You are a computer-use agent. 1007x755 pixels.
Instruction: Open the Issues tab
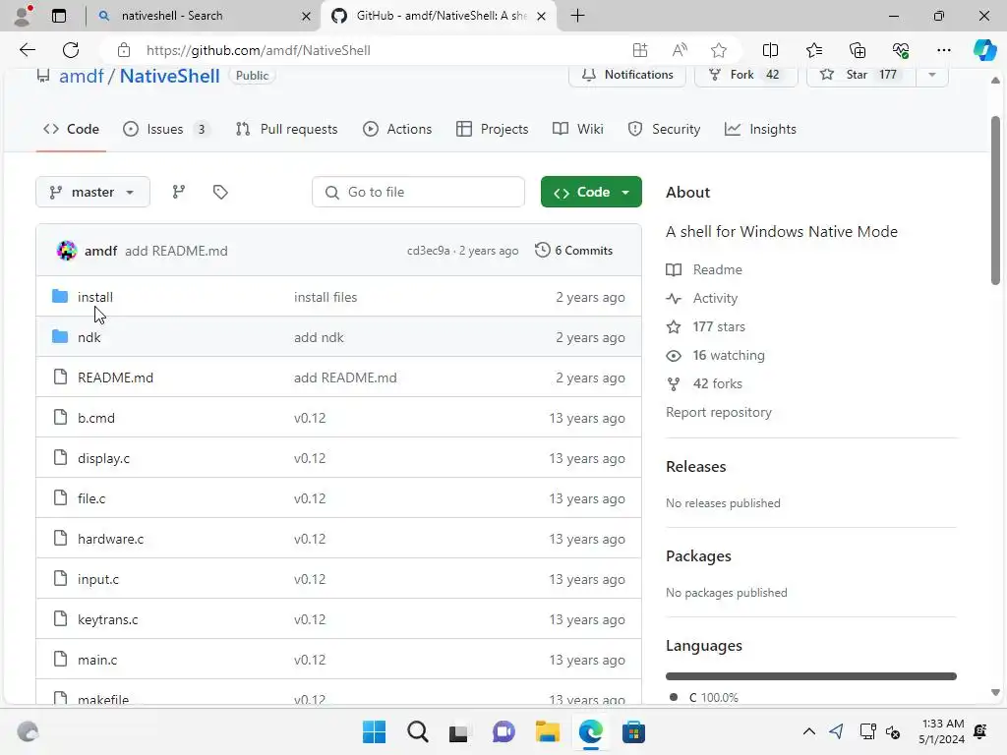(x=165, y=129)
